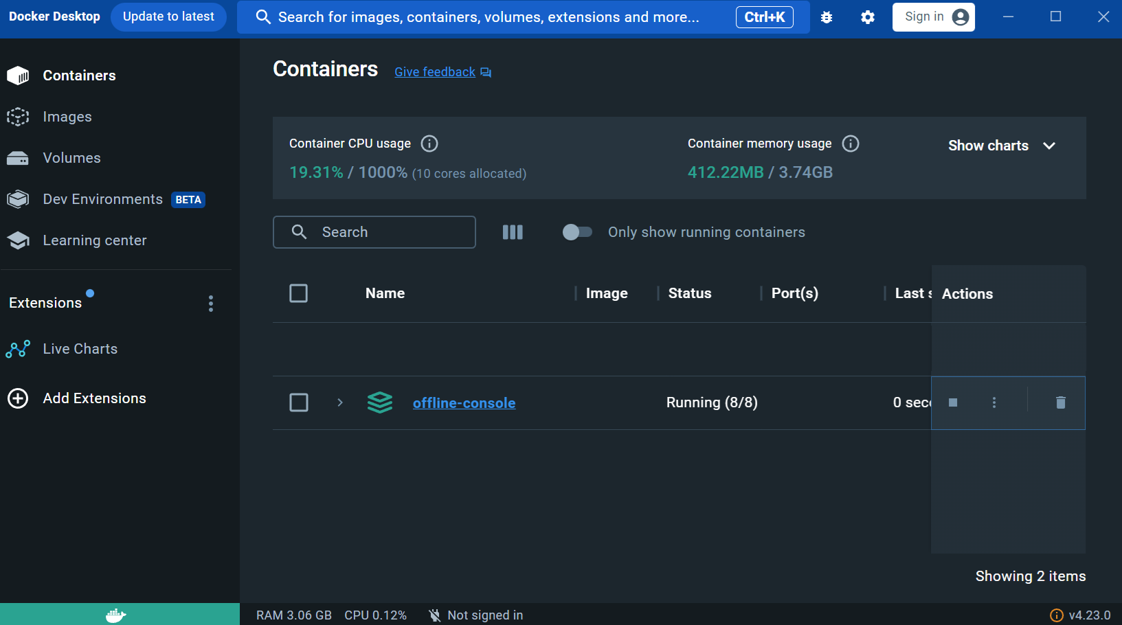
Task: Open the three-dot actions menu for offline-console
Action: tap(994, 402)
